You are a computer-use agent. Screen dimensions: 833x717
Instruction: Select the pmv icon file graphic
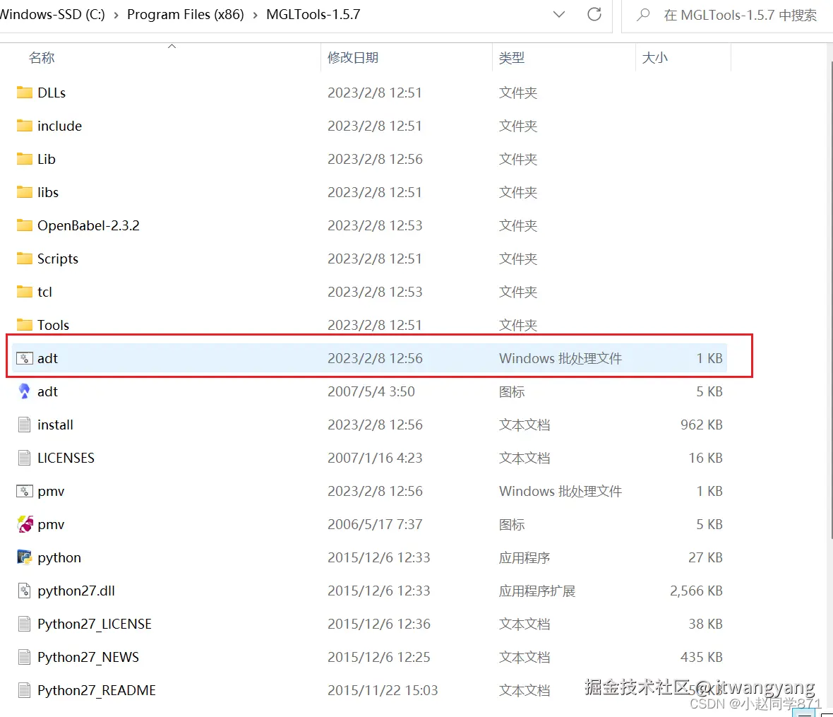click(25, 524)
